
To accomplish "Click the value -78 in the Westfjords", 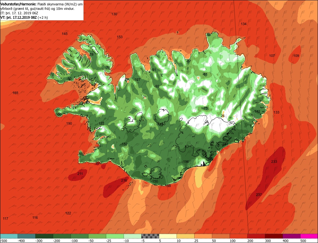I will [91, 54].
